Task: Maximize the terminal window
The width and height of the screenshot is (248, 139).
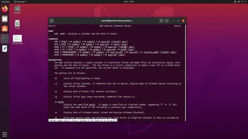Action: click(178, 20)
